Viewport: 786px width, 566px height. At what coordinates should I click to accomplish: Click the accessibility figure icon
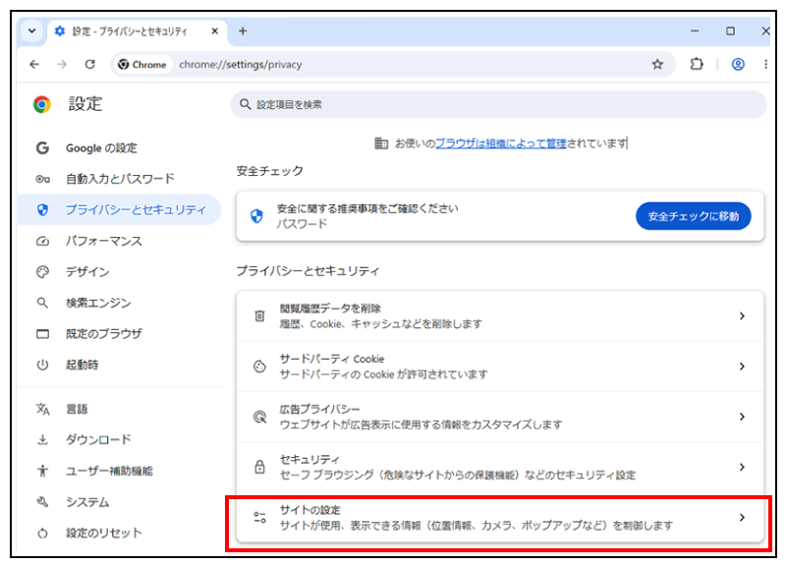(x=42, y=471)
